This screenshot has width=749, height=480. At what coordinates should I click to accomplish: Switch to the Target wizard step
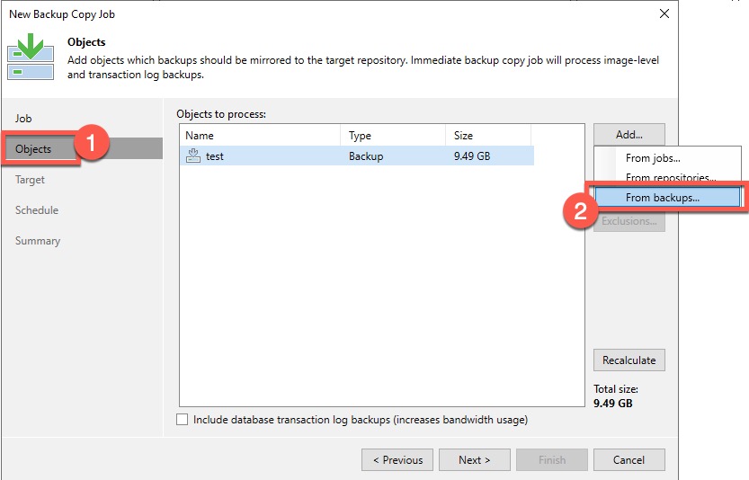30,180
